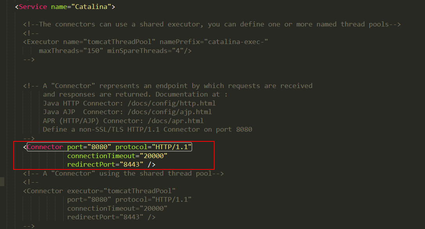425x229 pixels.
Task: Click the highlighted Connector tag name
Action: (x=45, y=147)
